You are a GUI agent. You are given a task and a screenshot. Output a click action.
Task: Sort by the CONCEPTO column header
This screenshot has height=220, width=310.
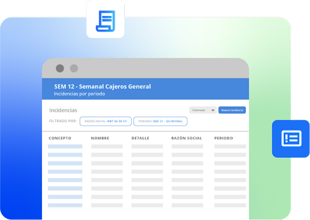[60, 138]
